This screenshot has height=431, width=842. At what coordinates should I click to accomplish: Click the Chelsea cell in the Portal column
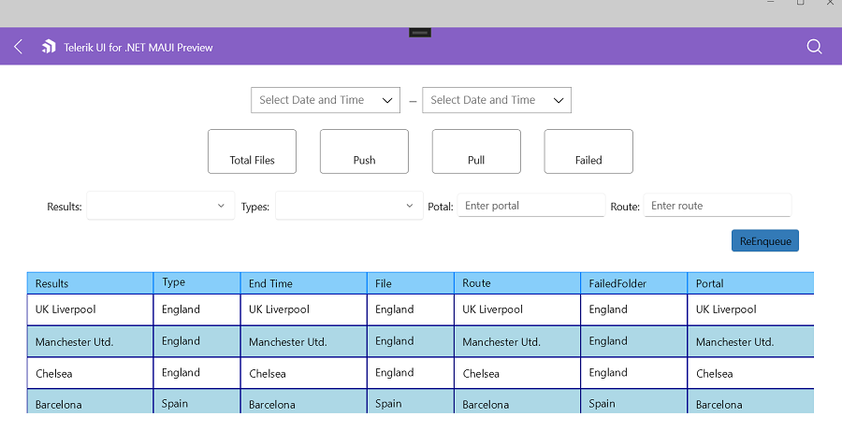tap(715, 374)
